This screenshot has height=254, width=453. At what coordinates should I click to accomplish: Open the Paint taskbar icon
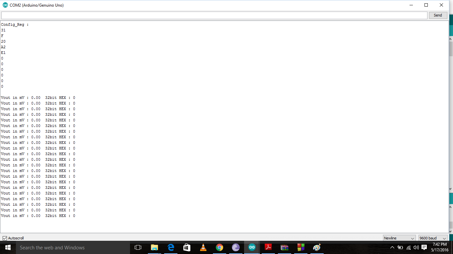pos(317,247)
